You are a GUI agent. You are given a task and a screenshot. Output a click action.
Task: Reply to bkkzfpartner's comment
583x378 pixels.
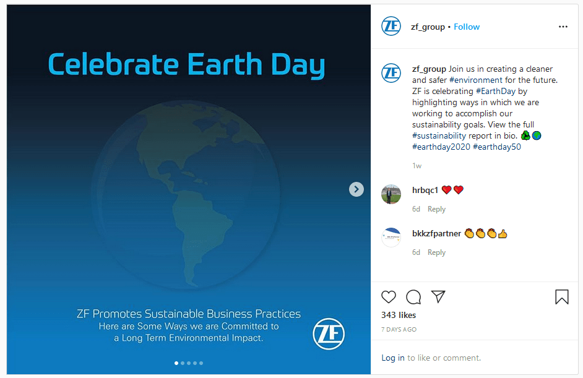pos(436,252)
